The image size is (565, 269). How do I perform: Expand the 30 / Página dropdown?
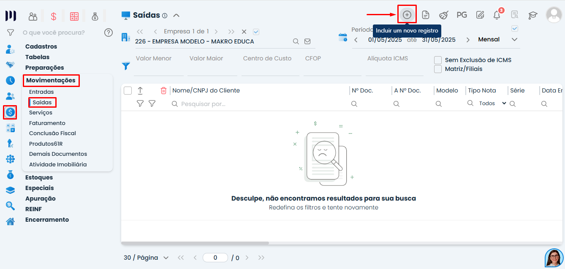[x=146, y=258]
